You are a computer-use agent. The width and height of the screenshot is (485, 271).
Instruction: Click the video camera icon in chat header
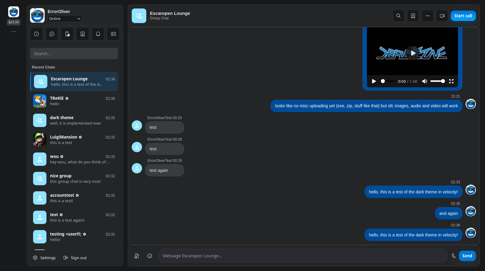tap(442, 16)
